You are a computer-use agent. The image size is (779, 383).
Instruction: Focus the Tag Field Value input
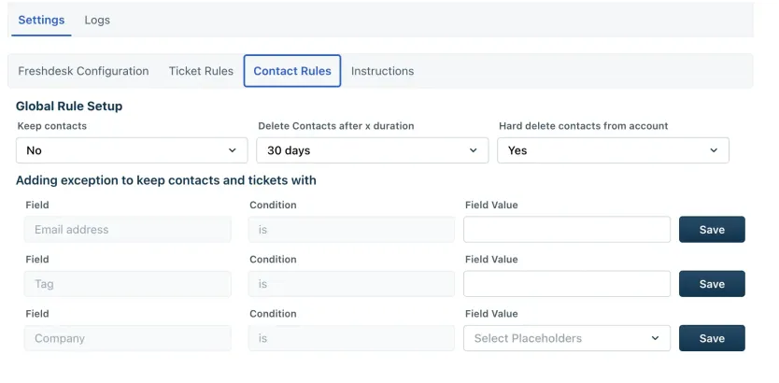[x=567, y=284]
